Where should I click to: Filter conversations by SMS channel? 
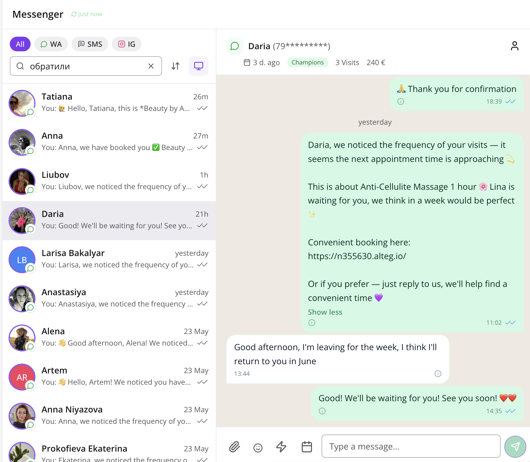click(90, 44)
